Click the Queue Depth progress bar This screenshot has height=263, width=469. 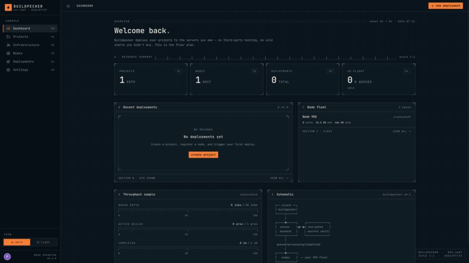pyautogui.click(x=188, y=211)
